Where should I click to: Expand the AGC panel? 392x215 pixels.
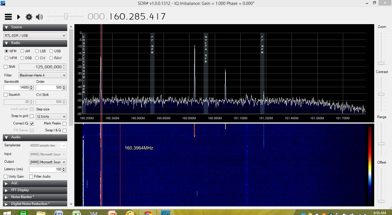coord(35,183)
